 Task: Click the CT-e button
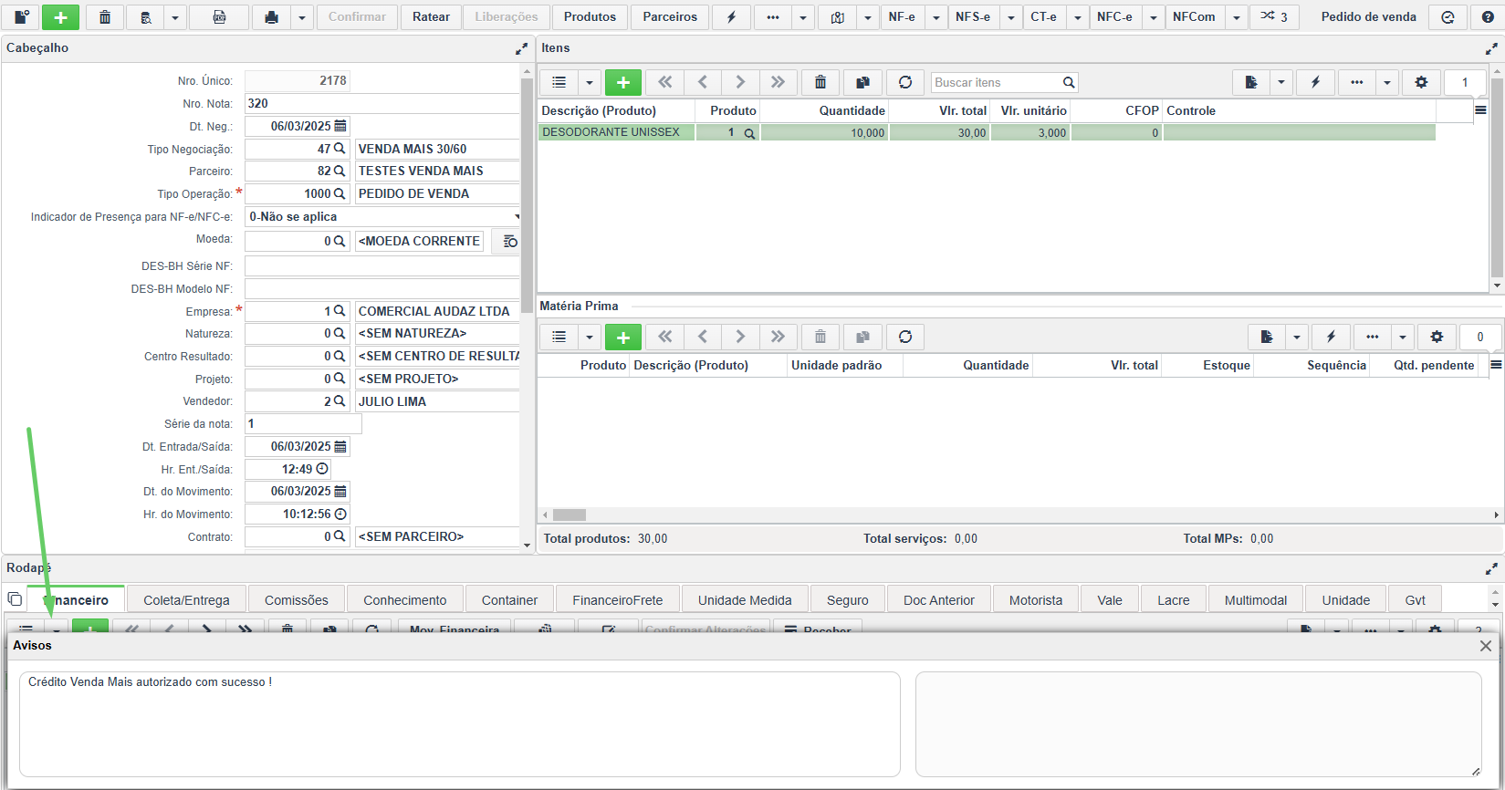pos(1043,17)
